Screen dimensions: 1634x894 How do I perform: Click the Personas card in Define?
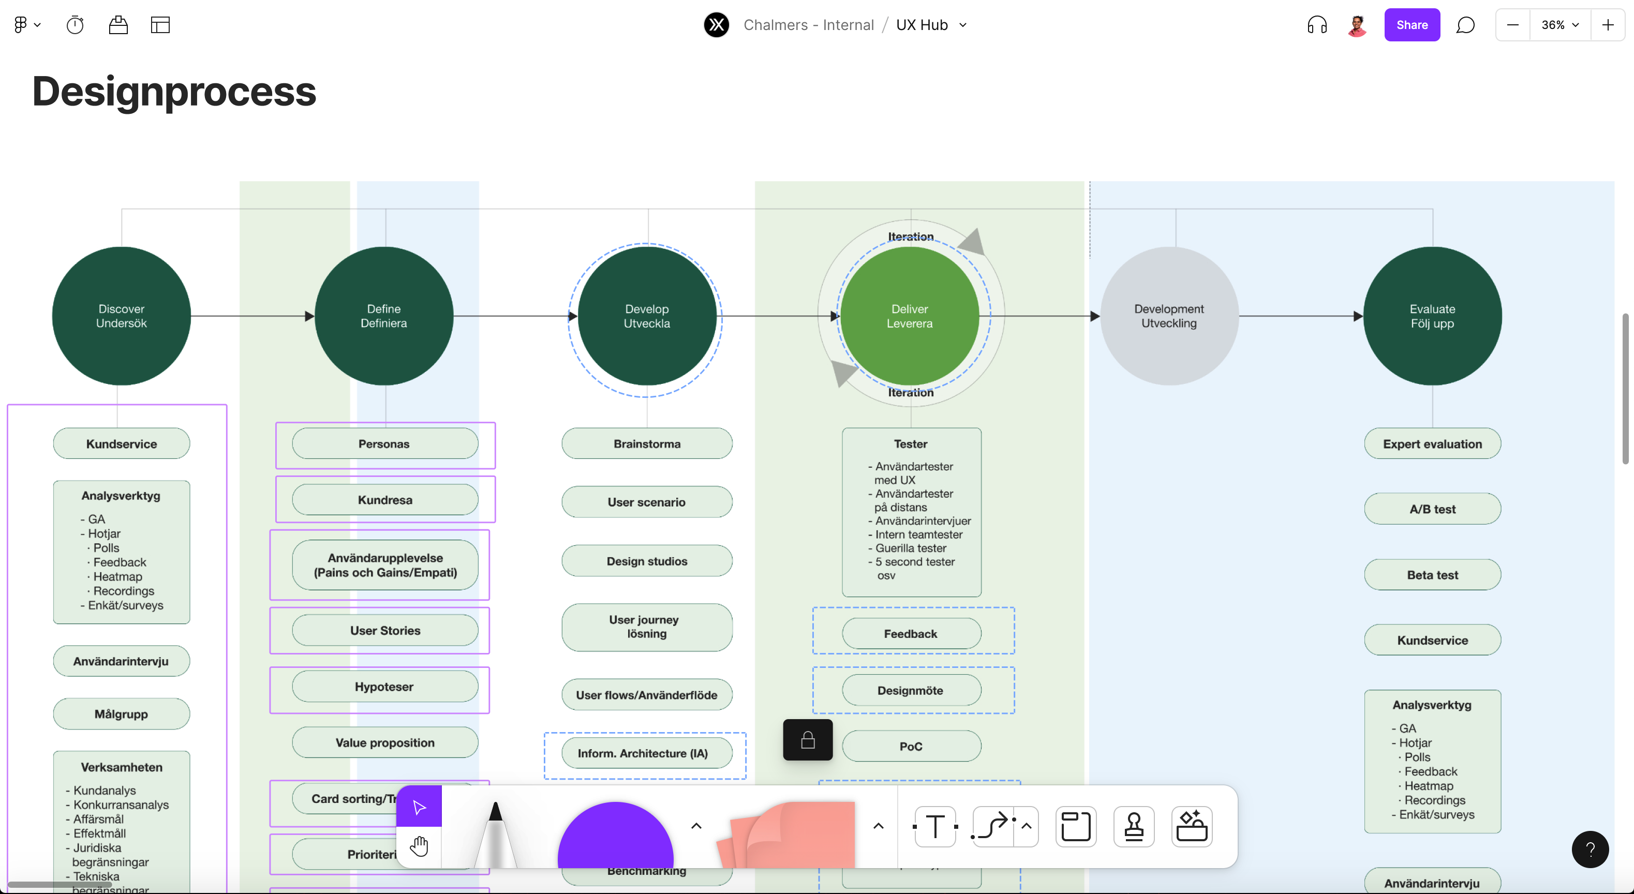tap(384, 442)
